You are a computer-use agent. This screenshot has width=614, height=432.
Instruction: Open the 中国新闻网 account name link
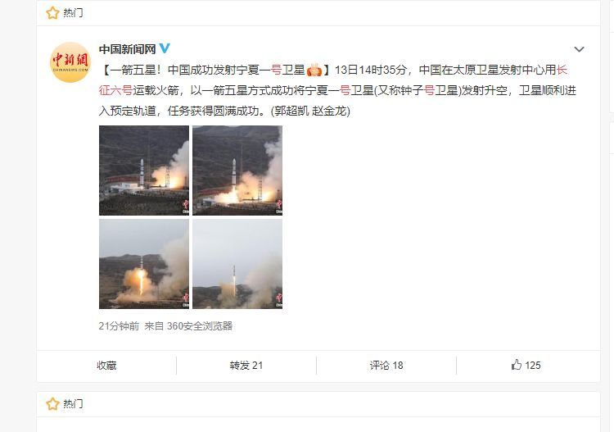pos(127,49)
